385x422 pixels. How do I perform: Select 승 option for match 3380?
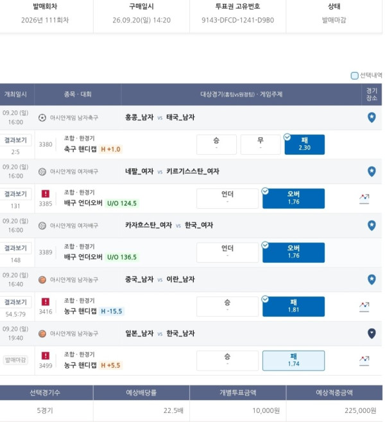216,145
